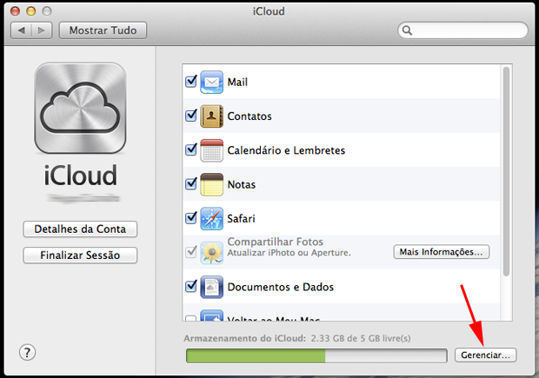
Task: Go forward with the right arrow
Action: click(x=42, y=30)
